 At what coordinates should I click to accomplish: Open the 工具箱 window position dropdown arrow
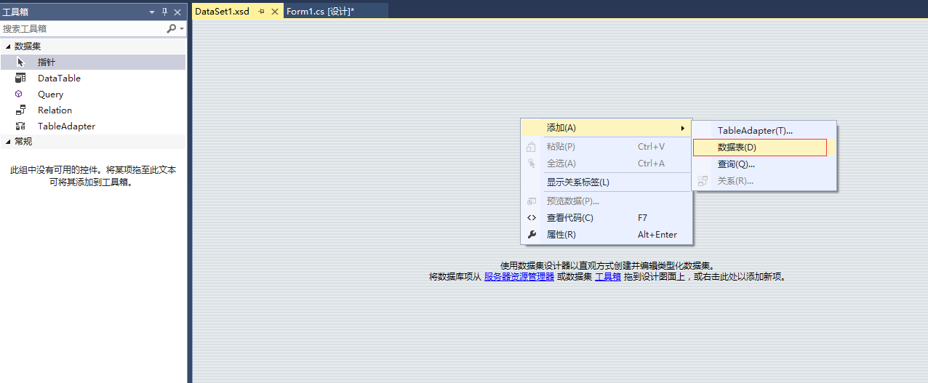[152, 12]
